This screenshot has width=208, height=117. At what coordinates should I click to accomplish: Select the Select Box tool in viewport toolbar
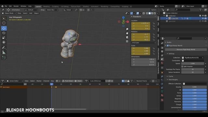click(x=4, y=19)
